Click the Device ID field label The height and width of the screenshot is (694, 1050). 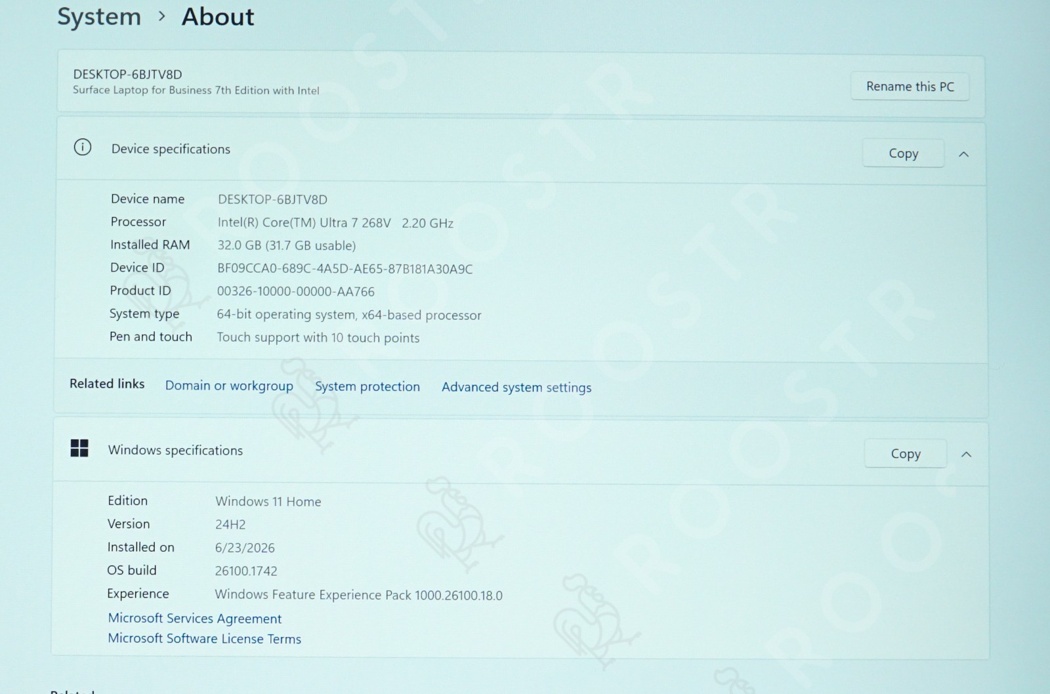137,268
